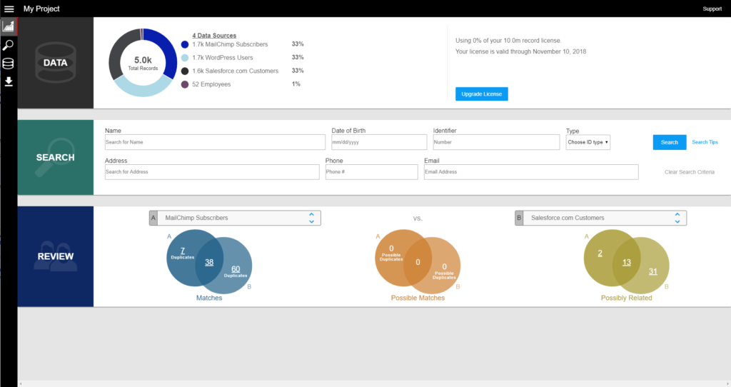Focus the Identifier Number field
This screenshot has height=387, width=731.
(x=496, y=142)
